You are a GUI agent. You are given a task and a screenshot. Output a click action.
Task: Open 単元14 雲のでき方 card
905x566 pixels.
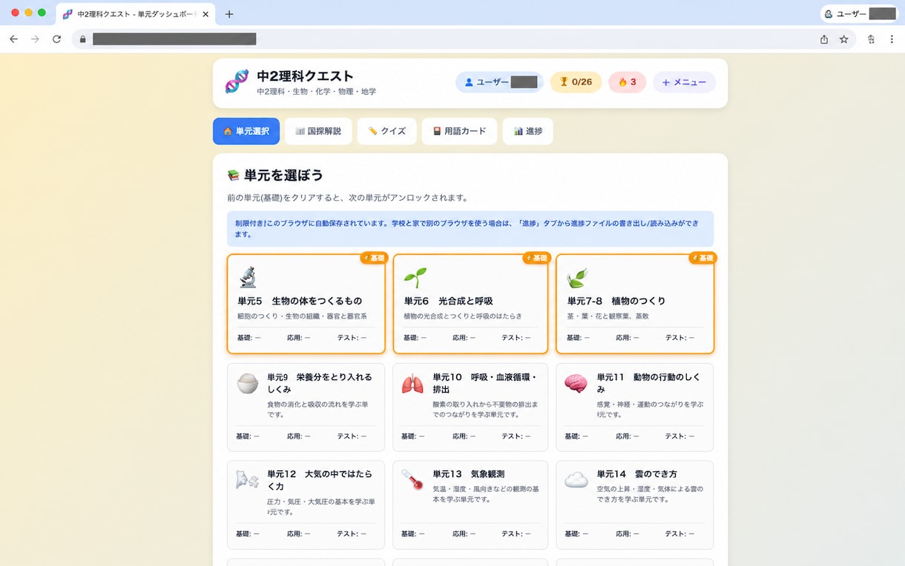[x=635, y=505]
